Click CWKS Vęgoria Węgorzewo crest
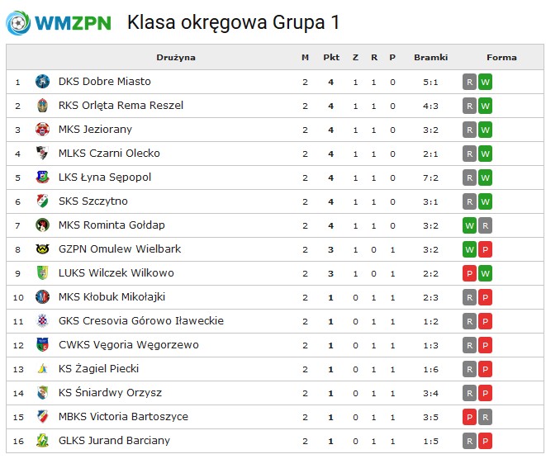546x459 pixels. click(42, 344)
